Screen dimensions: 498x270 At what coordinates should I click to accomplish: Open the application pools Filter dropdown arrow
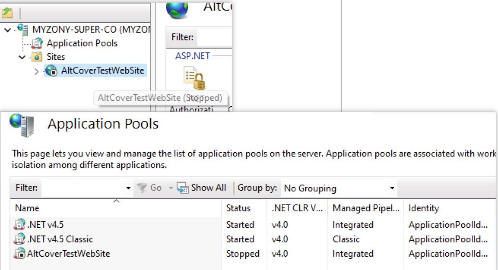[128, 188]
